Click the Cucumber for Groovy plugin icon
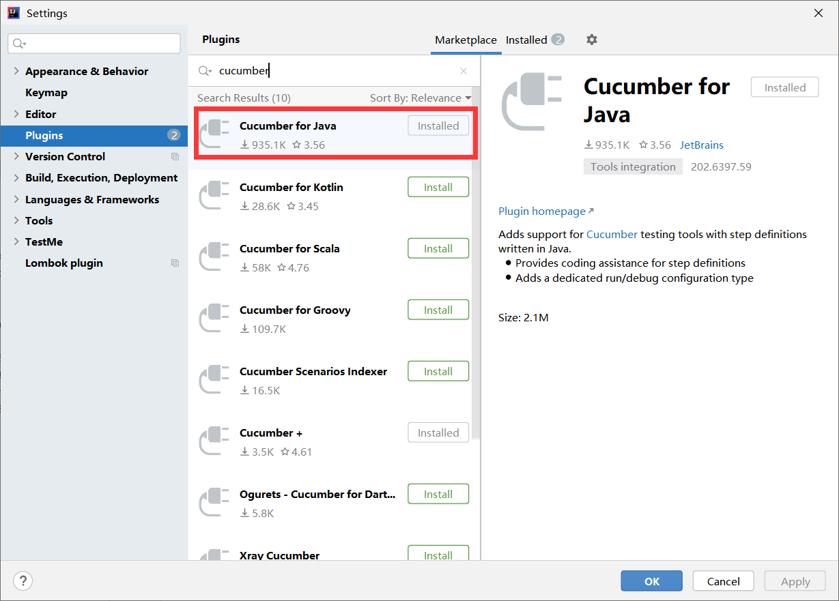The width and height of the screenshot is (839, 601). tap(214, 319)
